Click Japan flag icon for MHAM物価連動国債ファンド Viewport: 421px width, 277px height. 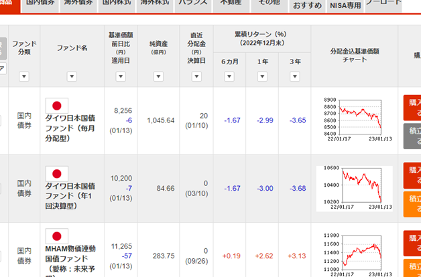tap(57, 236)
